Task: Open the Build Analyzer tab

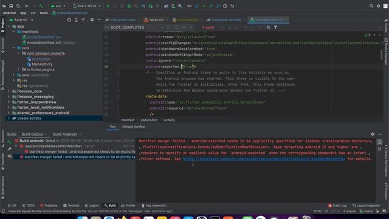Action: [65, 134]
